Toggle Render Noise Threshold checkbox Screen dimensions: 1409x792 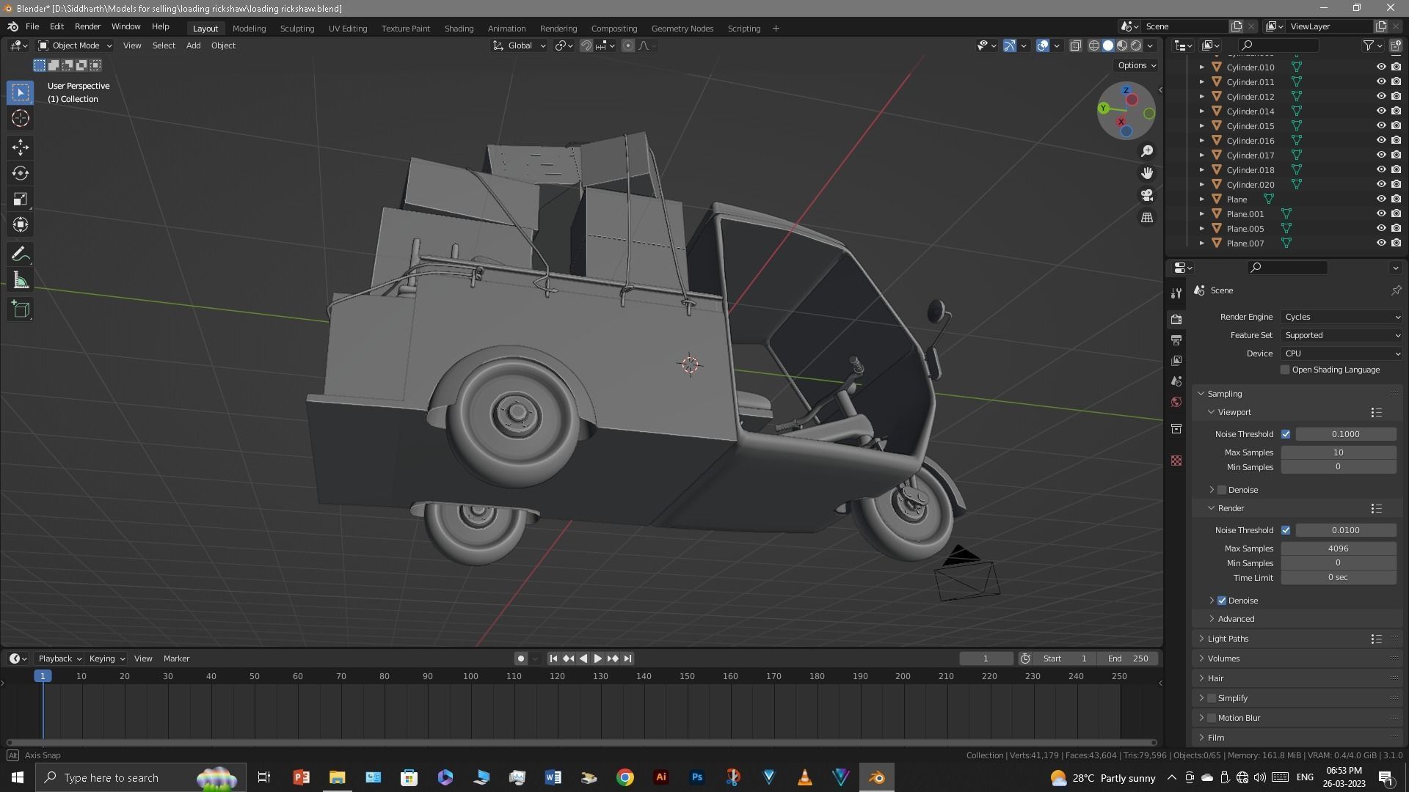1286,530
